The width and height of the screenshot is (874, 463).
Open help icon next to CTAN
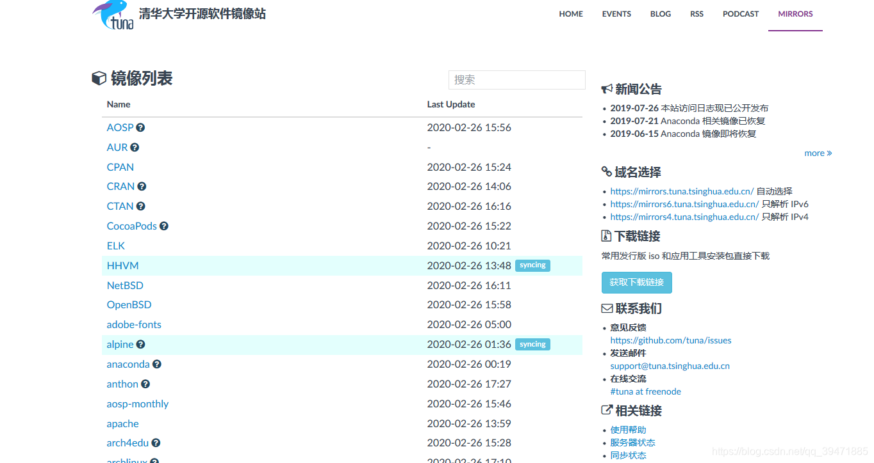point(140,207)
